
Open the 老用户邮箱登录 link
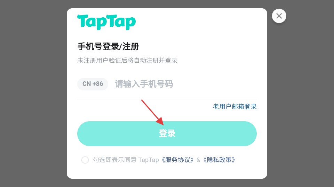point(235,106)
